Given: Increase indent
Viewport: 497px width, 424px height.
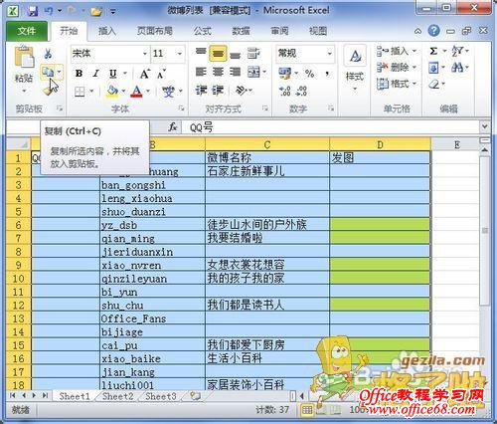Looking at the screenshot, I should (218, 91).
